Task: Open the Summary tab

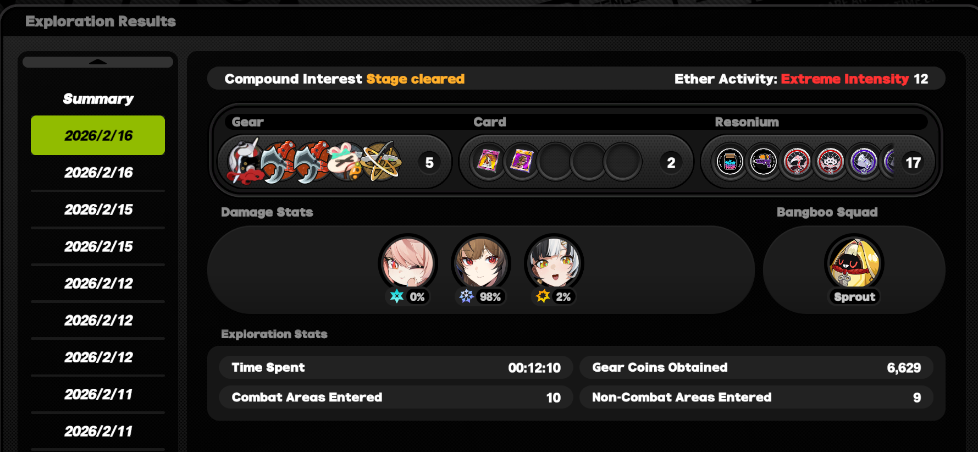Action: (98, 99)
